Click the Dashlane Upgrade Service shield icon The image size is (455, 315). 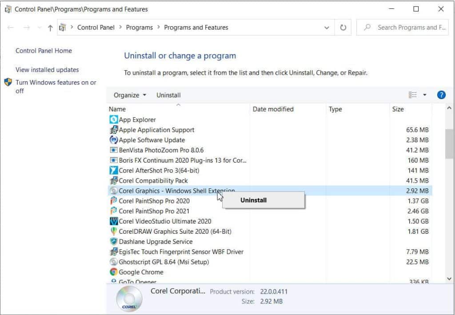point(114,242)
